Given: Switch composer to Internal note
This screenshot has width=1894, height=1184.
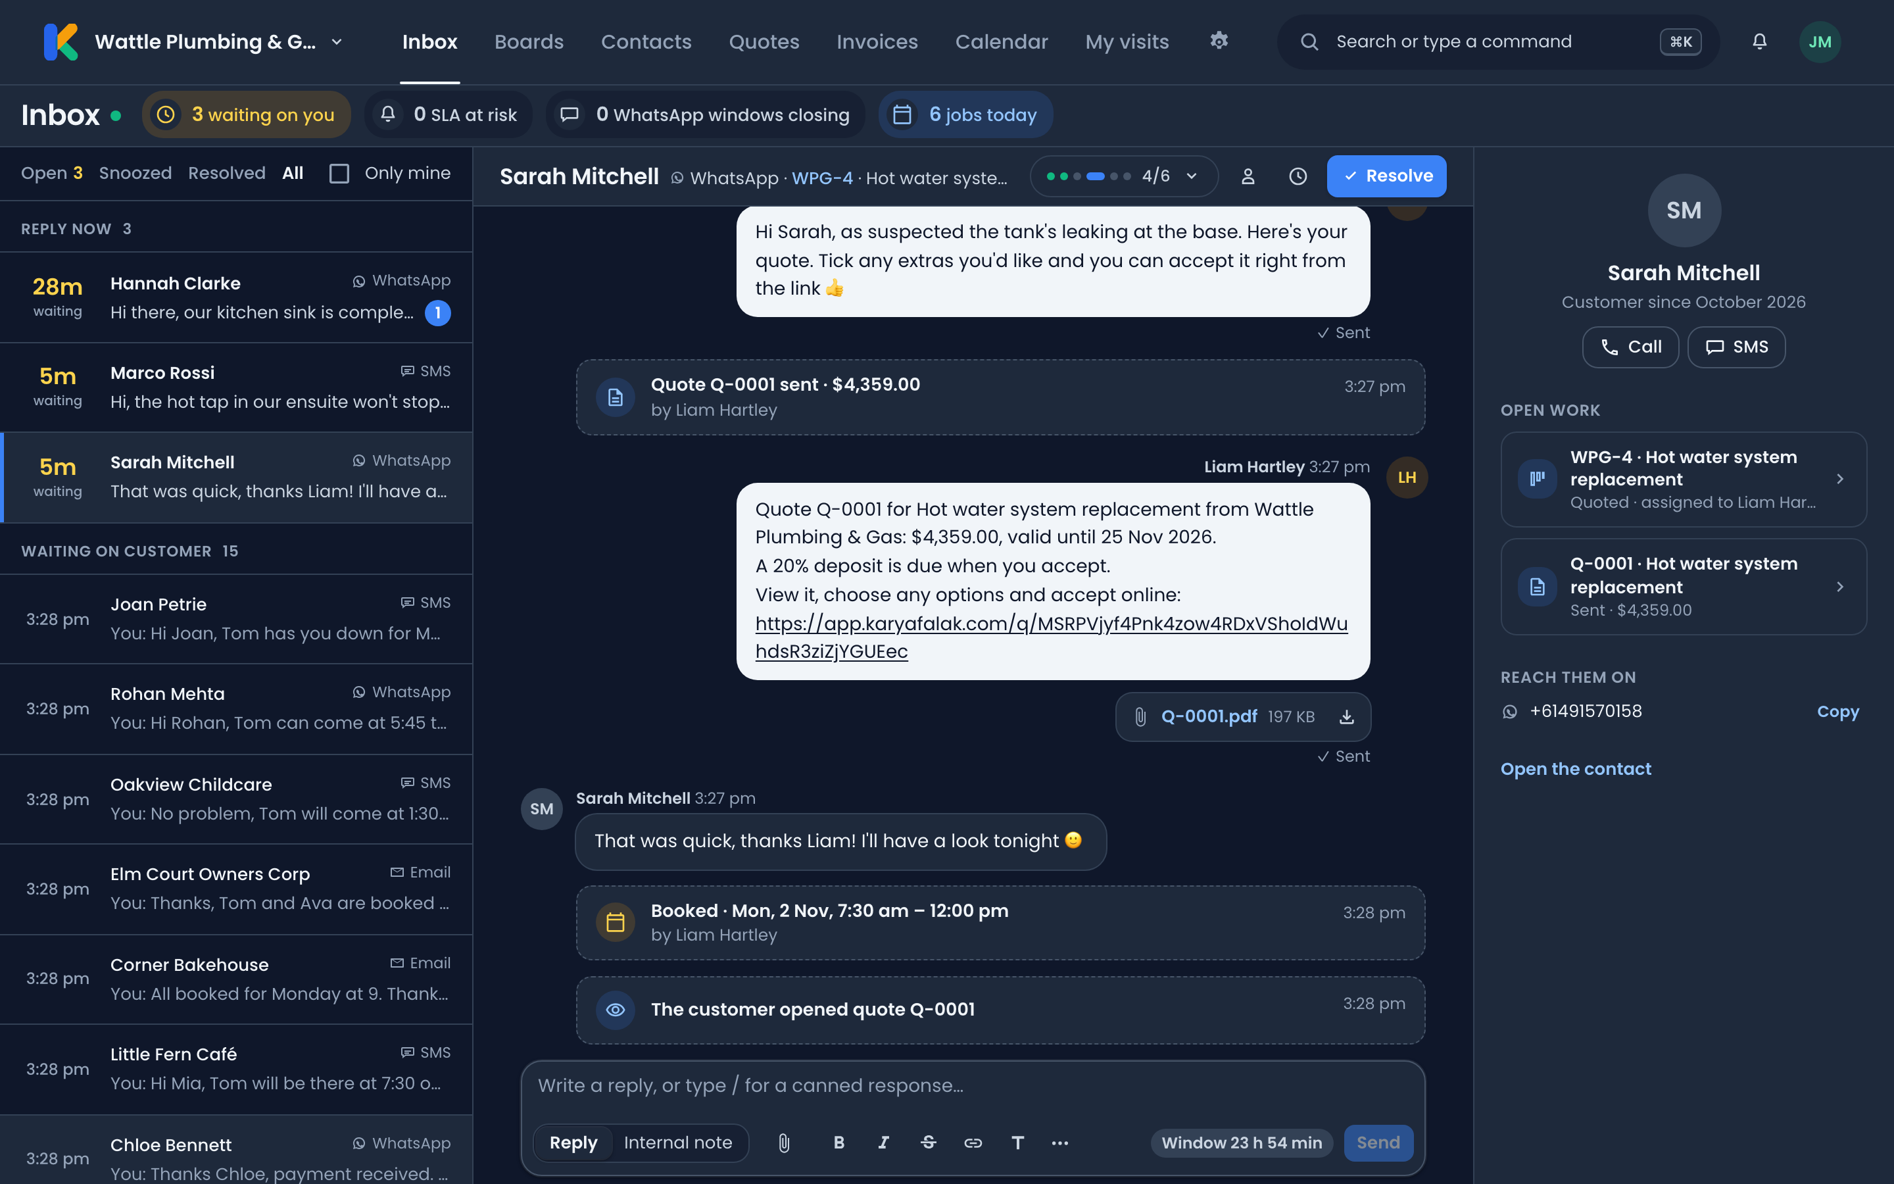Looking at the screenshot, I should pos(678,1143).
